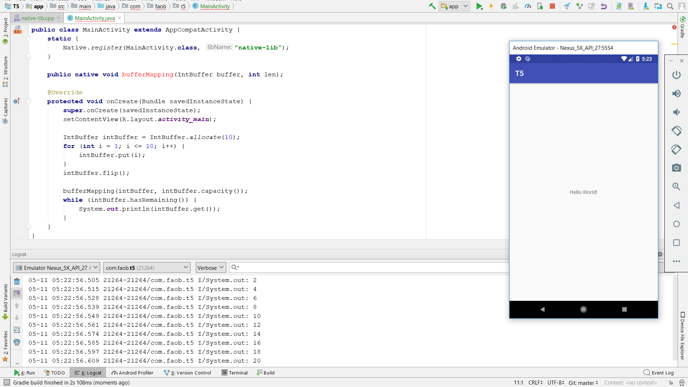This screenshot has width=688, height=387.
Task: Click Git: master branch in status bar
Action: coord(583,383)
